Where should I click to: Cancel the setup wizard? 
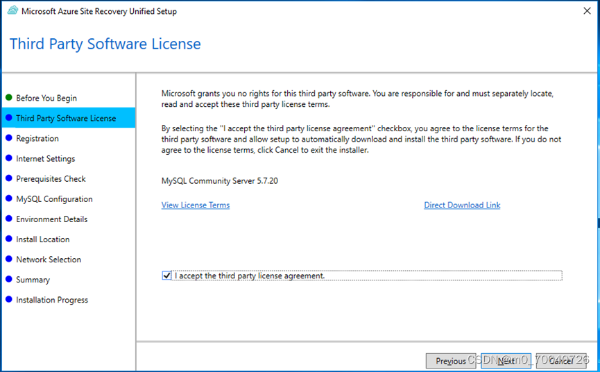[561, 361]
